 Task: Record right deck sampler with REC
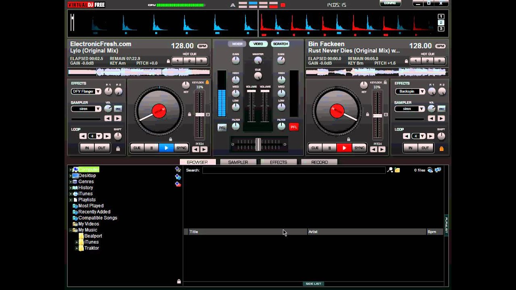pos(441,109)
